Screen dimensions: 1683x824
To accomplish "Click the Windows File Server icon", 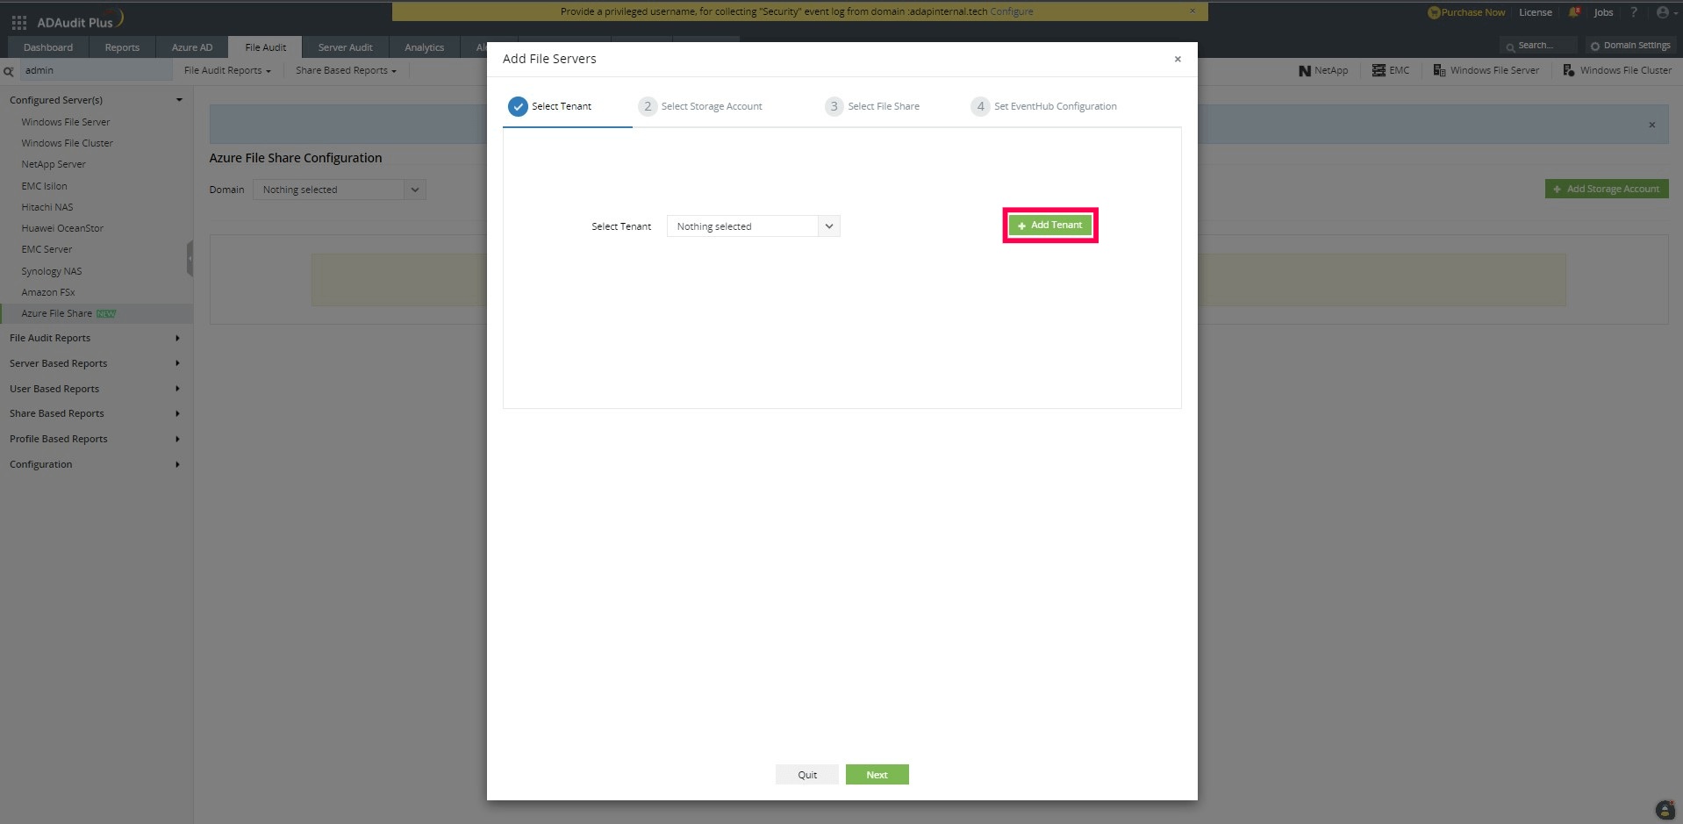I will 1437,69.
